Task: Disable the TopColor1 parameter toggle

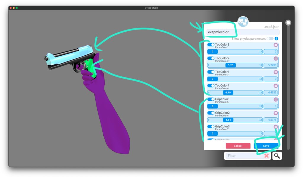Action: pos(211,45)
